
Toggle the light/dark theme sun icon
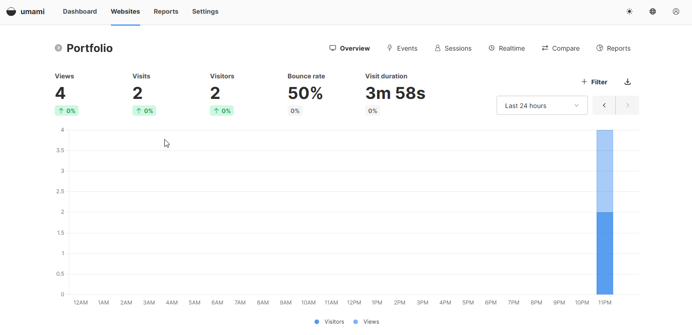pyautogui.click(x=629, y=11)
